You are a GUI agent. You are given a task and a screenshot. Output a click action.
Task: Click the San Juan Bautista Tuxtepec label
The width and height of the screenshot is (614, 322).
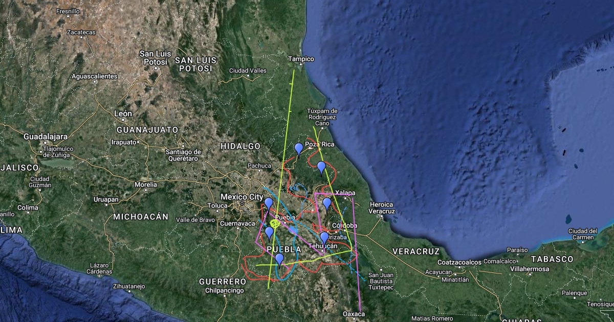[x=381, y=282]
